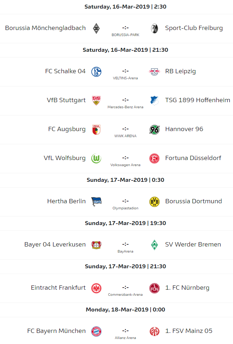This screenshot has width=233, height=344.
Task: Click the Allianz Arena venue label
Action: point(125,338)
